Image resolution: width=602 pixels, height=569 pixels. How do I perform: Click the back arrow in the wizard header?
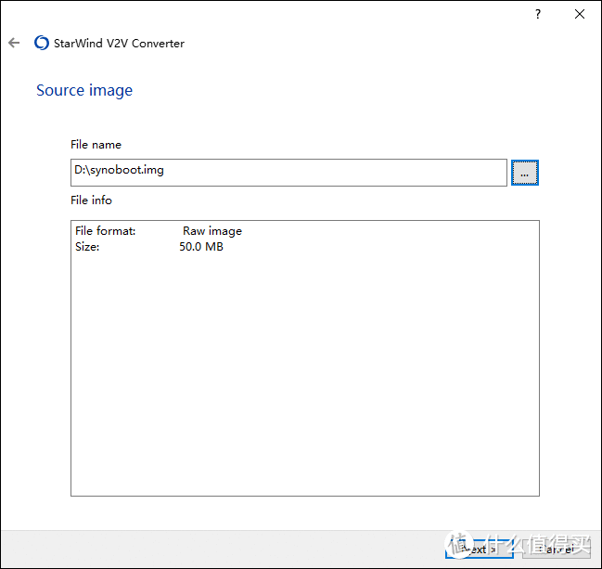click(x=14, y=43)
